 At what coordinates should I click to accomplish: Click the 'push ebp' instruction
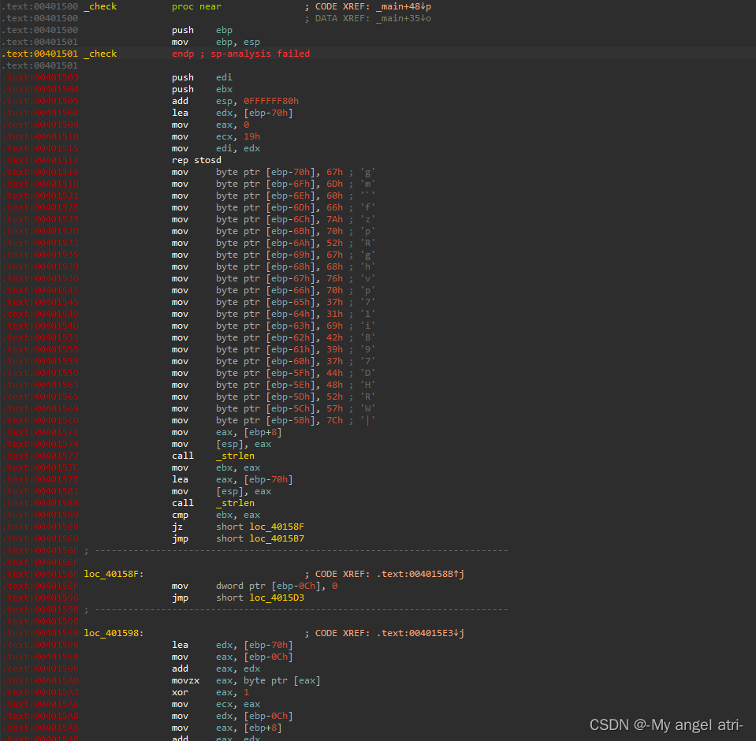pyautogui.click(x=202, y=30)
